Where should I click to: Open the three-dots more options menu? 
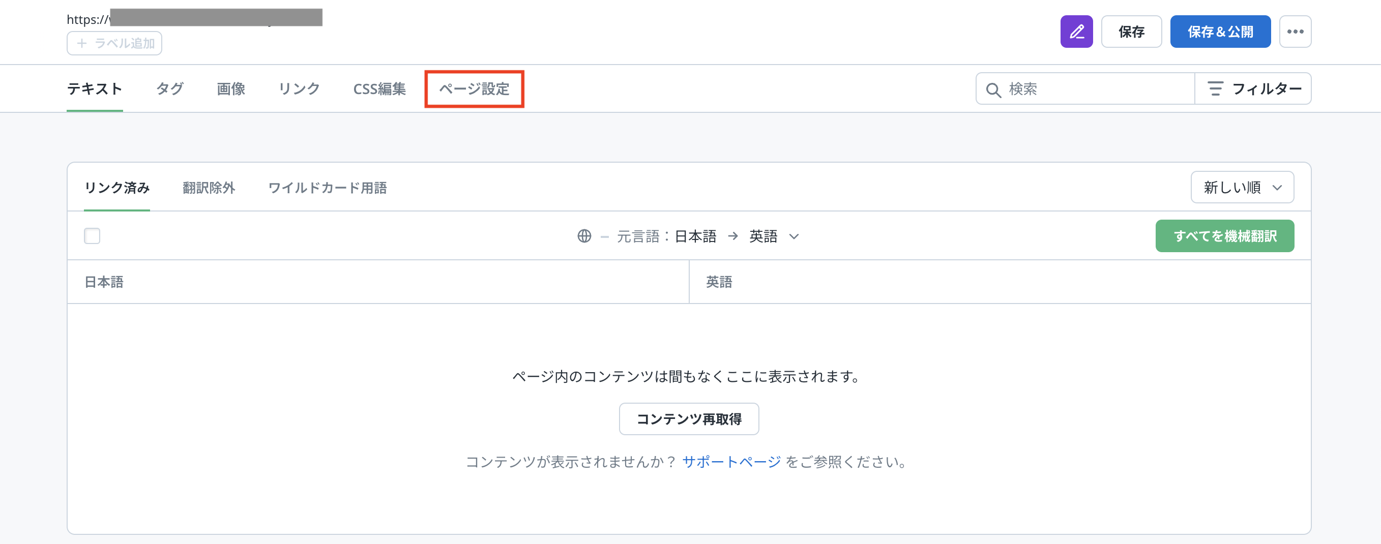tap(1295, 32)
